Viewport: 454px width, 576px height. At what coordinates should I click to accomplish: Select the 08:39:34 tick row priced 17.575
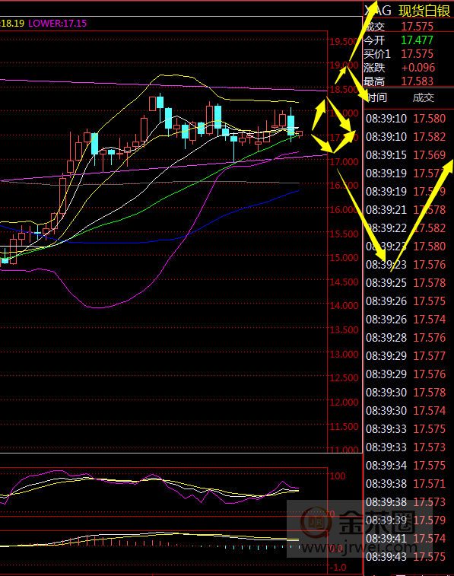click(405, 466)
